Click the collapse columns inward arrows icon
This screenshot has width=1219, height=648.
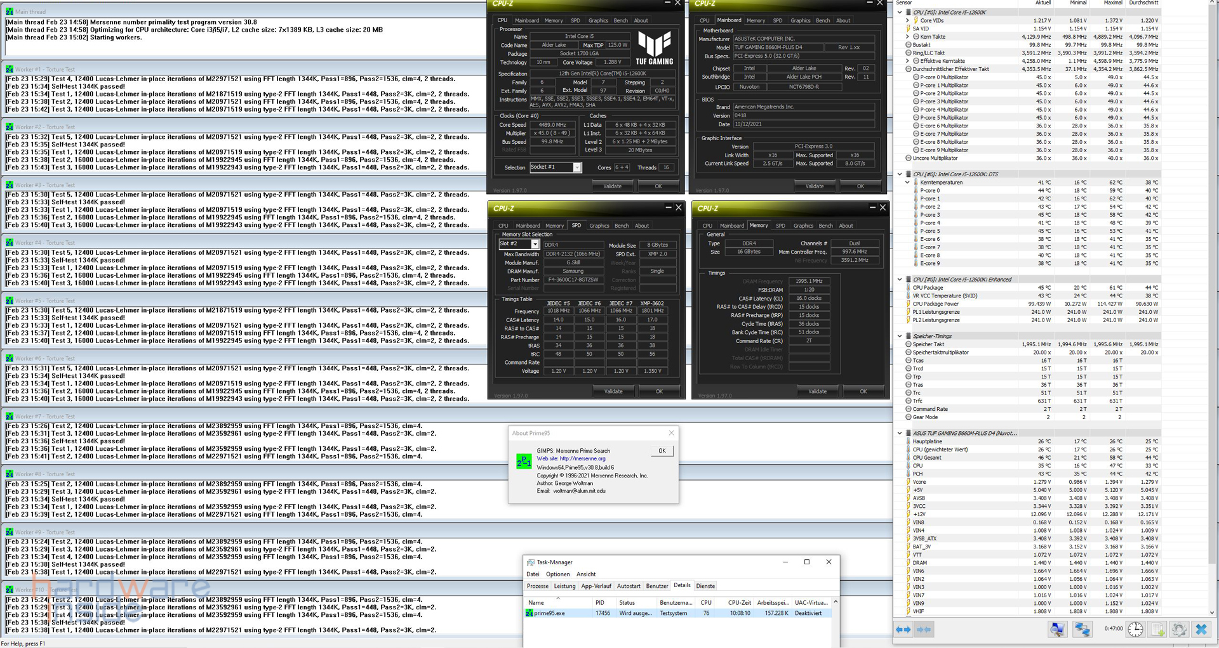(924, 630)
